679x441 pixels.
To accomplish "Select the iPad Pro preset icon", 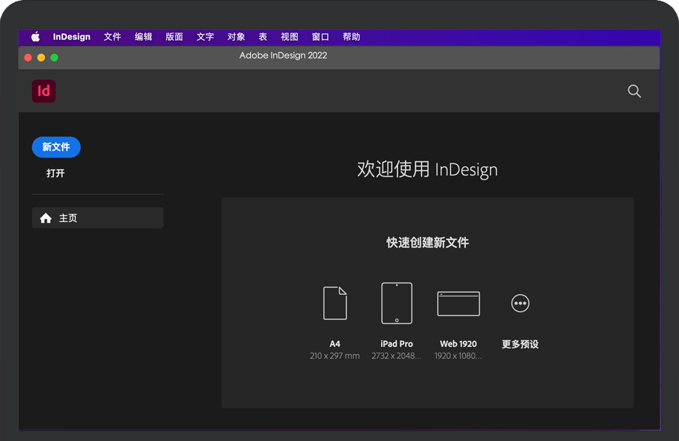I will pyautogui.click(x=396, y=303).
